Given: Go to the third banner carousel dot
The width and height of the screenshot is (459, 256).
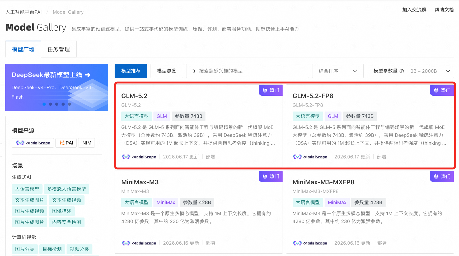Looking at the screenshot, I should coord(57,104).
